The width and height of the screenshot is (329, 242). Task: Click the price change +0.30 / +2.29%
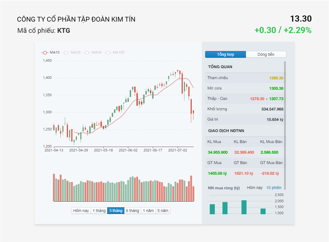283,30
